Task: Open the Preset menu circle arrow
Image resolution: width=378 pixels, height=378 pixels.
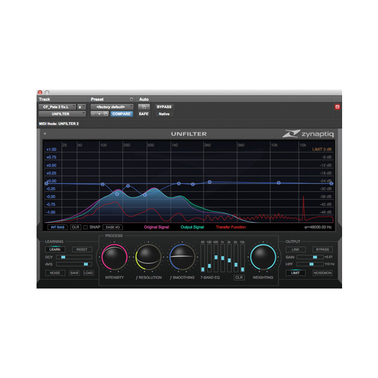Action: 132,100
